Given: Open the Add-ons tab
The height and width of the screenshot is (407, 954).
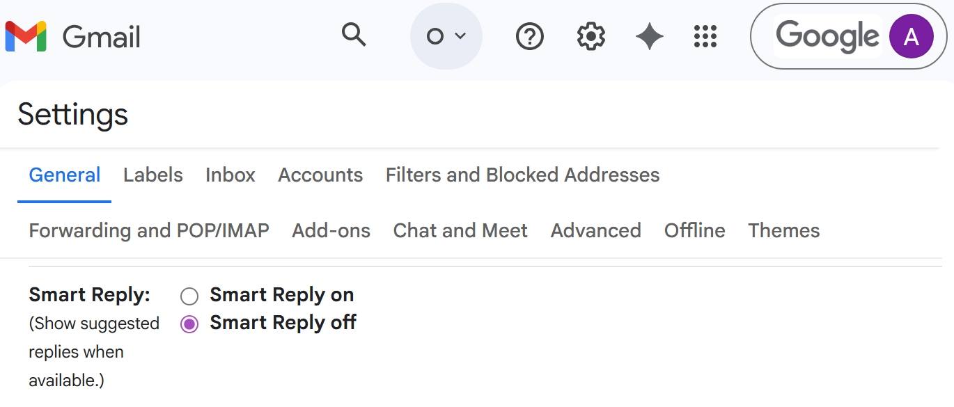Looking at the screenshot, I should pyautogui.click(x=331, y=230).
